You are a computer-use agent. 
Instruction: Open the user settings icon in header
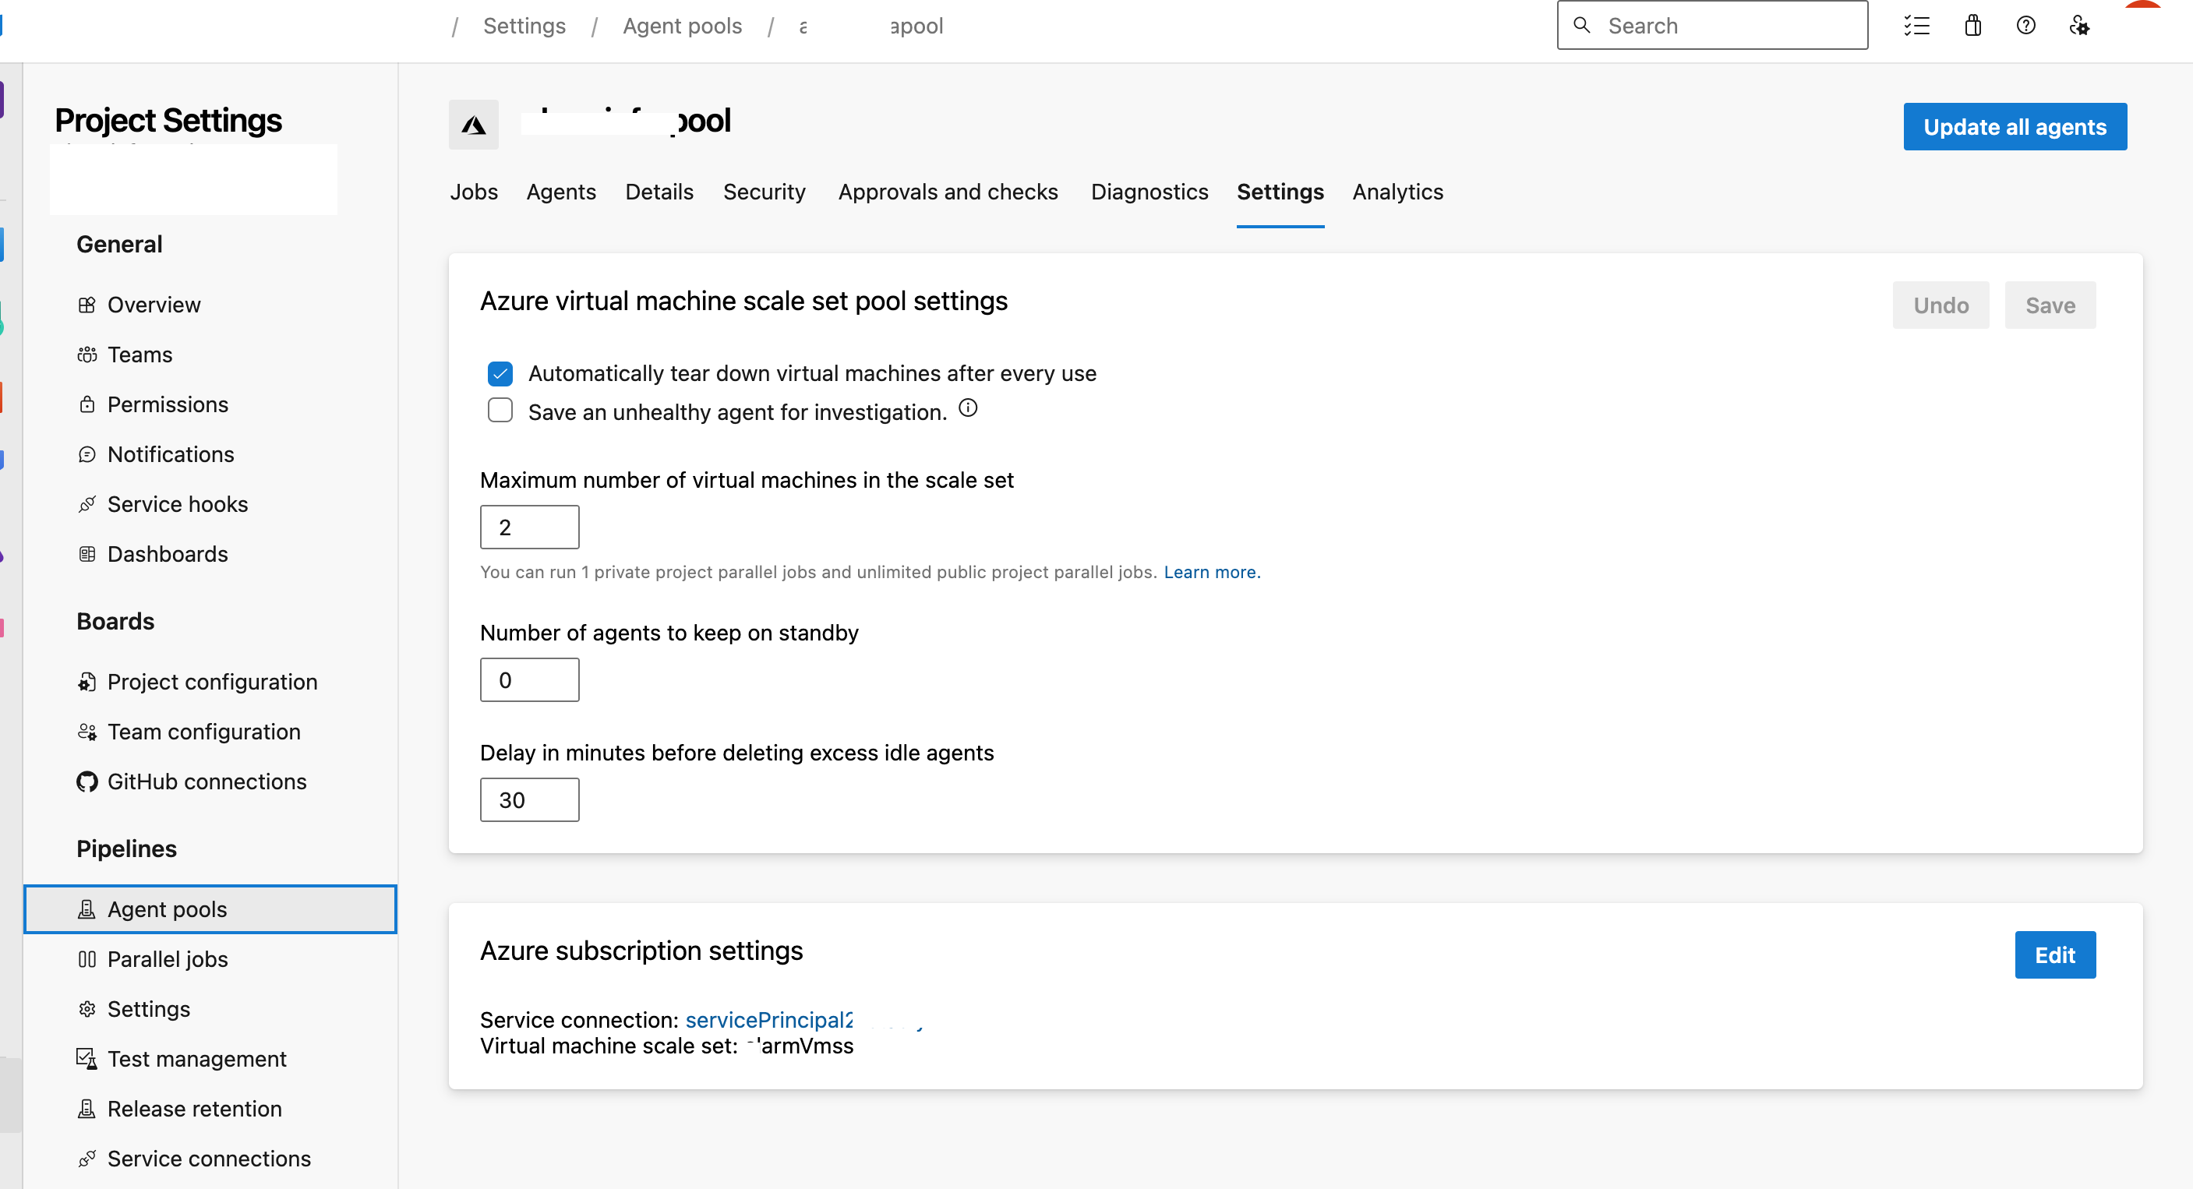[2078, 26]
